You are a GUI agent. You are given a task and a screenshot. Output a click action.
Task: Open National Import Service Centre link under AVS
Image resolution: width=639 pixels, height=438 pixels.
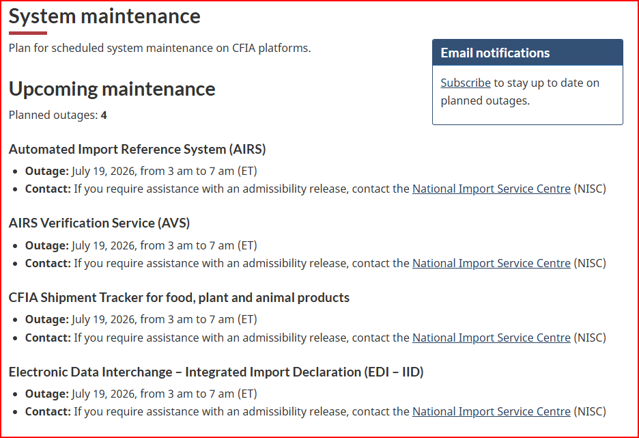coord(491,264)
